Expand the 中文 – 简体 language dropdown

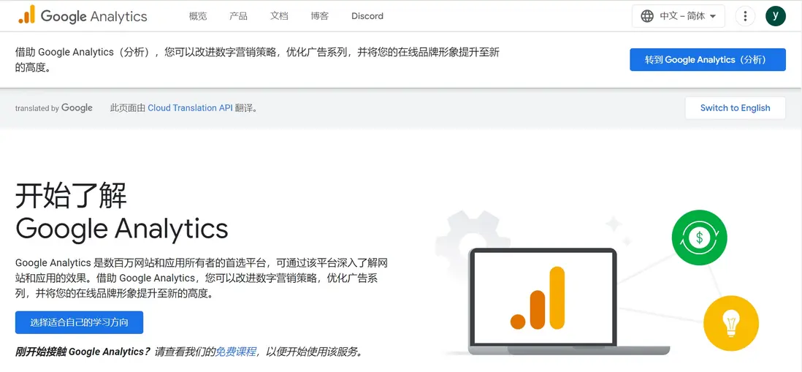click(679, 16)
